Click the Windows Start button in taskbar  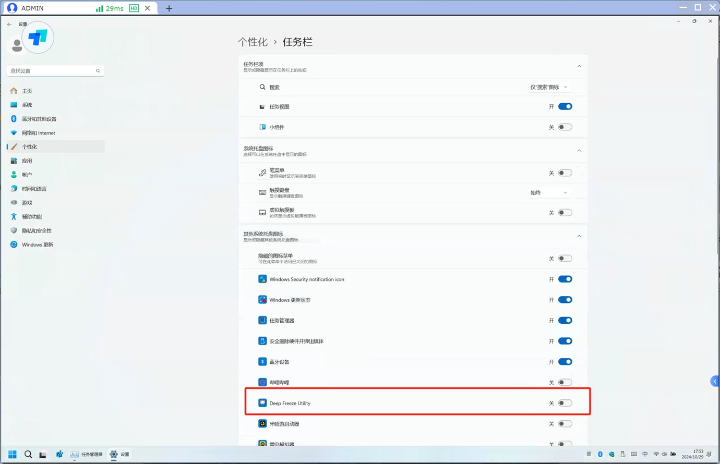[13, 455]
